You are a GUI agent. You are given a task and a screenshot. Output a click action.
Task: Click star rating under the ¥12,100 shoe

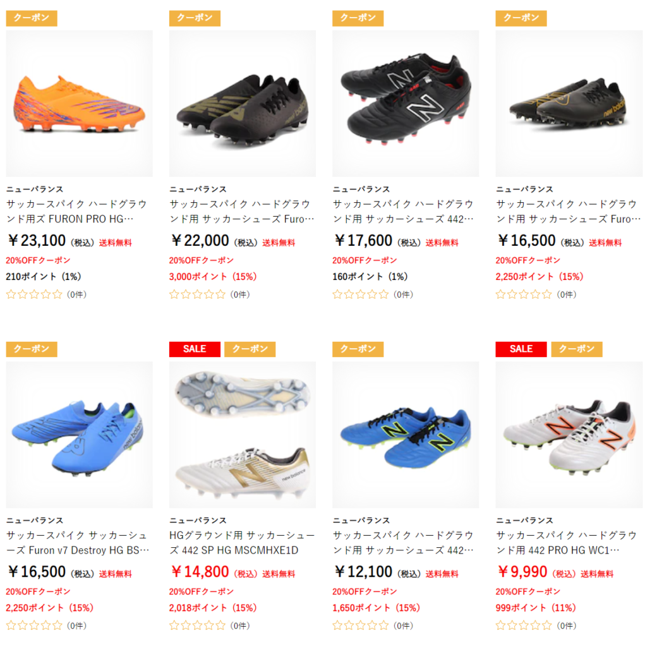(x=361, y=626)
